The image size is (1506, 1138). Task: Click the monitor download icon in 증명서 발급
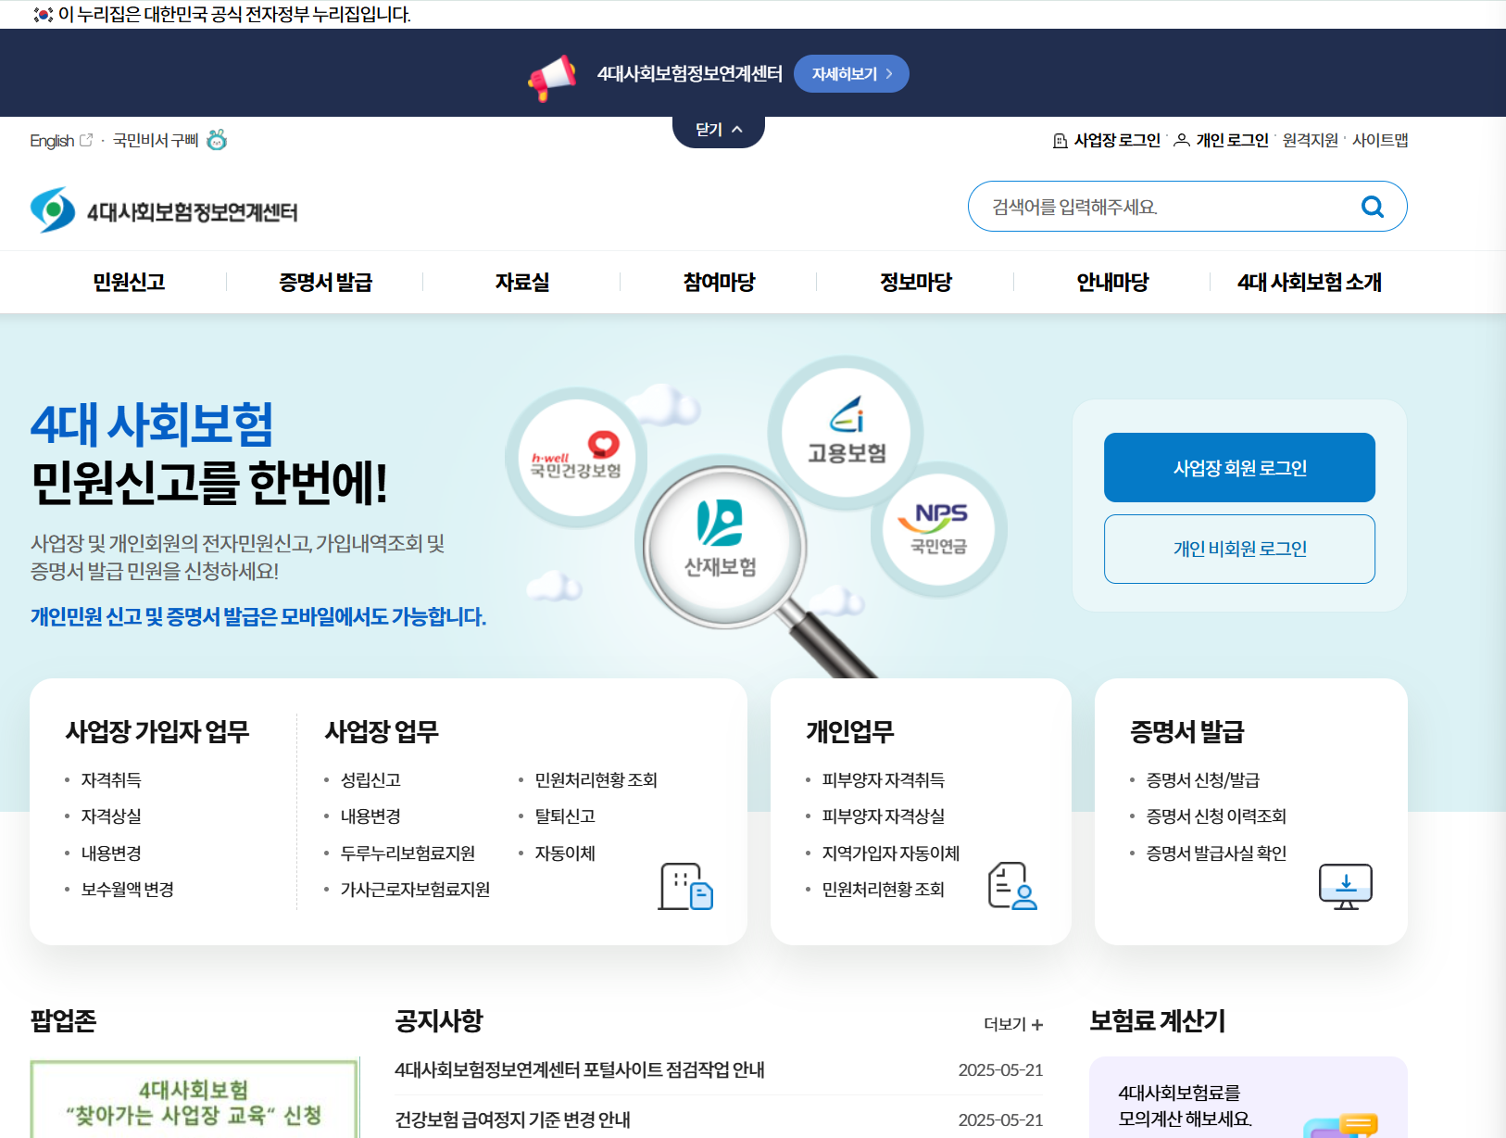(1345, 886)
